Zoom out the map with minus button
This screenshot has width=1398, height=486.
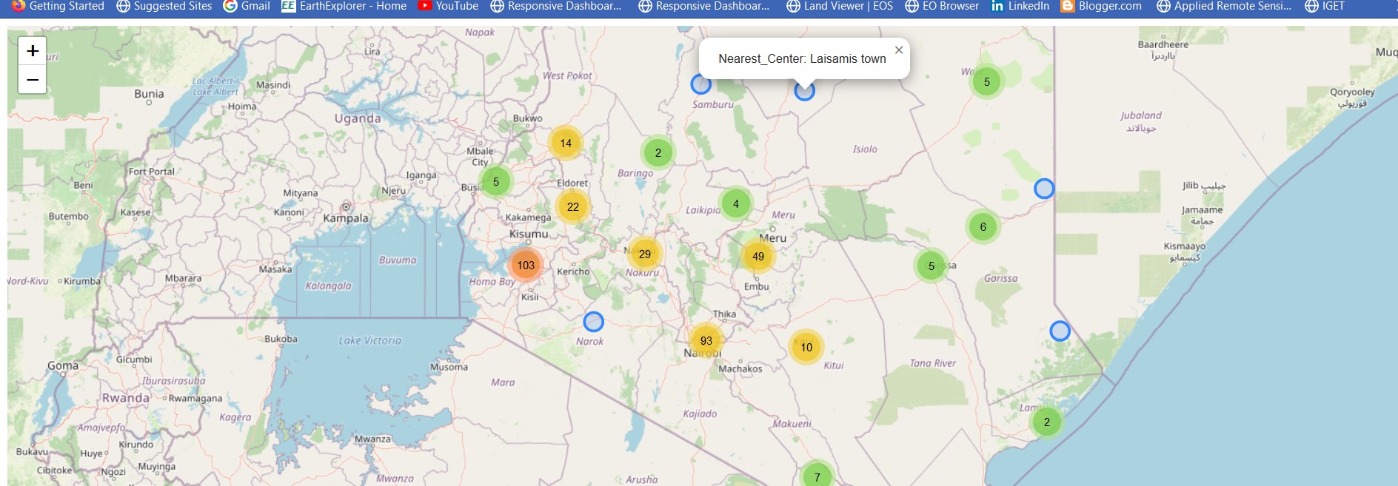tap(32, 79)
